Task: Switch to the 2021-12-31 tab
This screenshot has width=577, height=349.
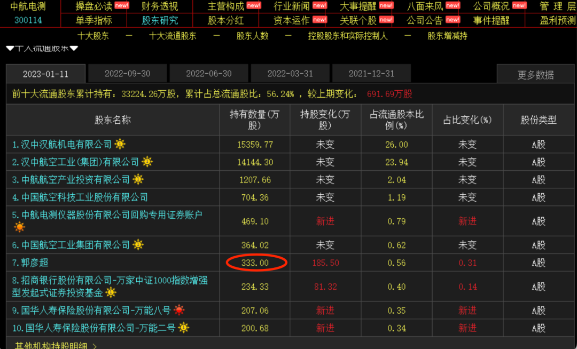Action: [x=371, y=74]
